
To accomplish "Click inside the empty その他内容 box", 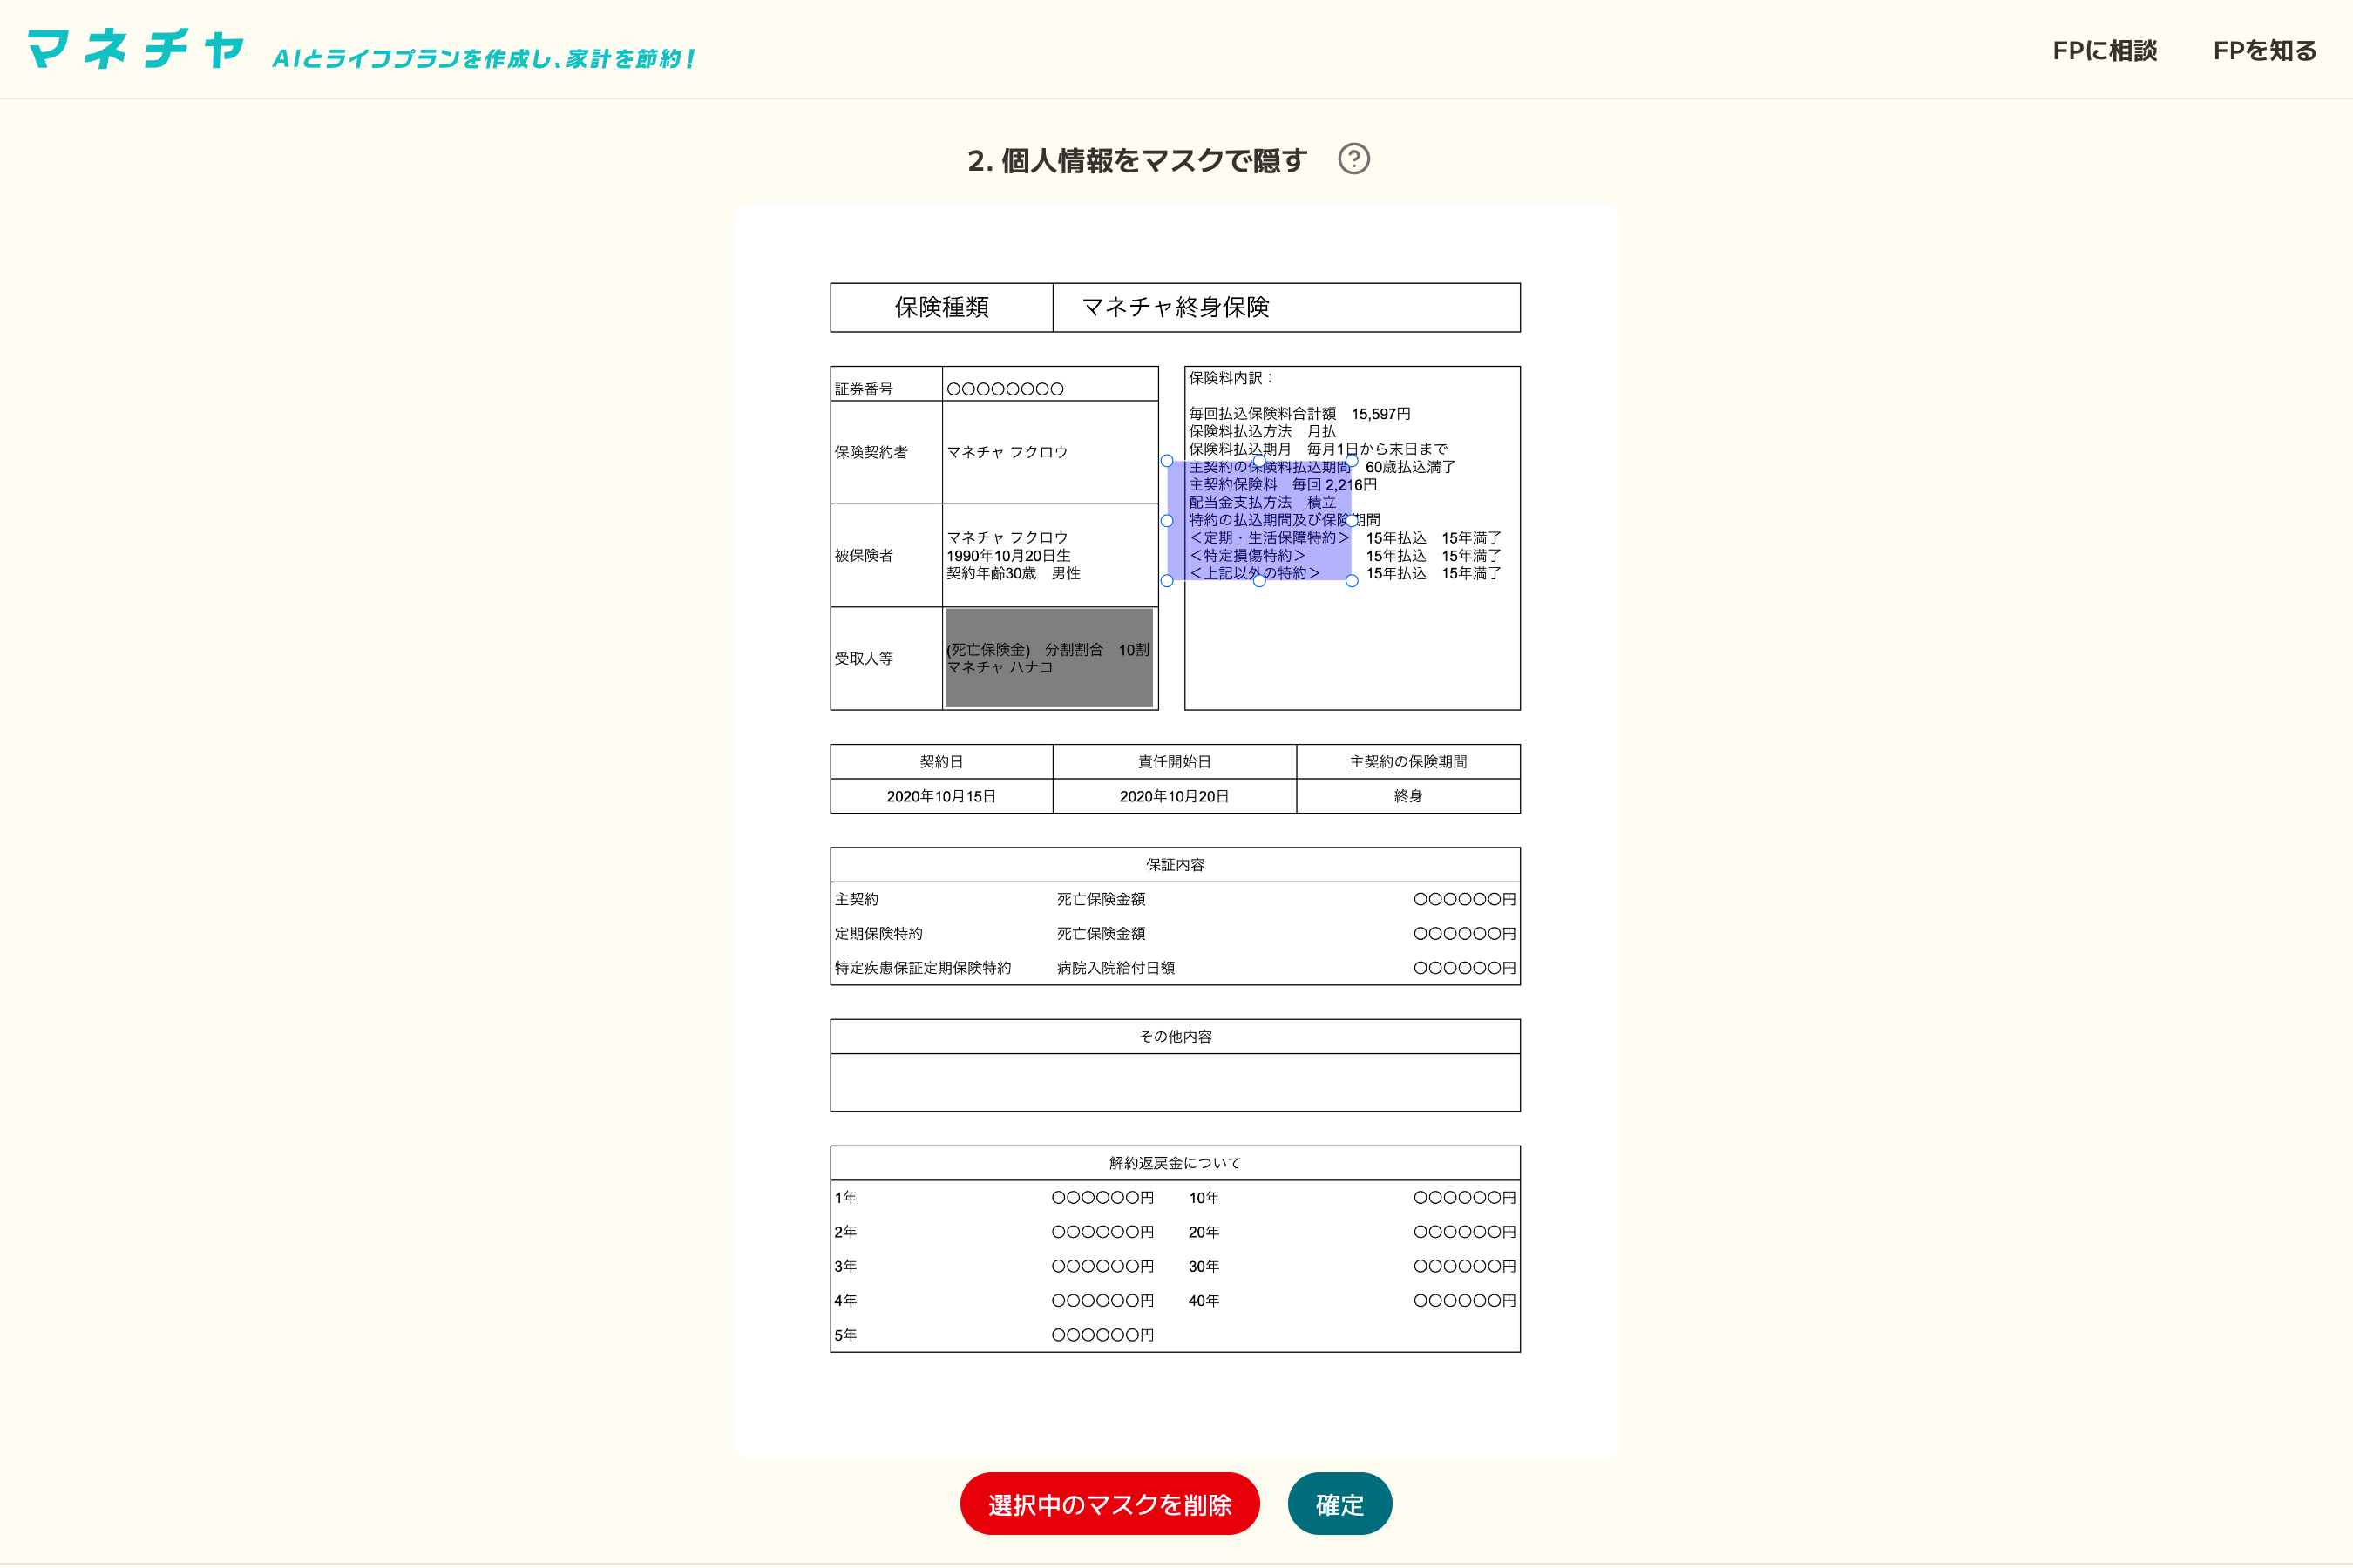I will click(x=1176, y=1082).
